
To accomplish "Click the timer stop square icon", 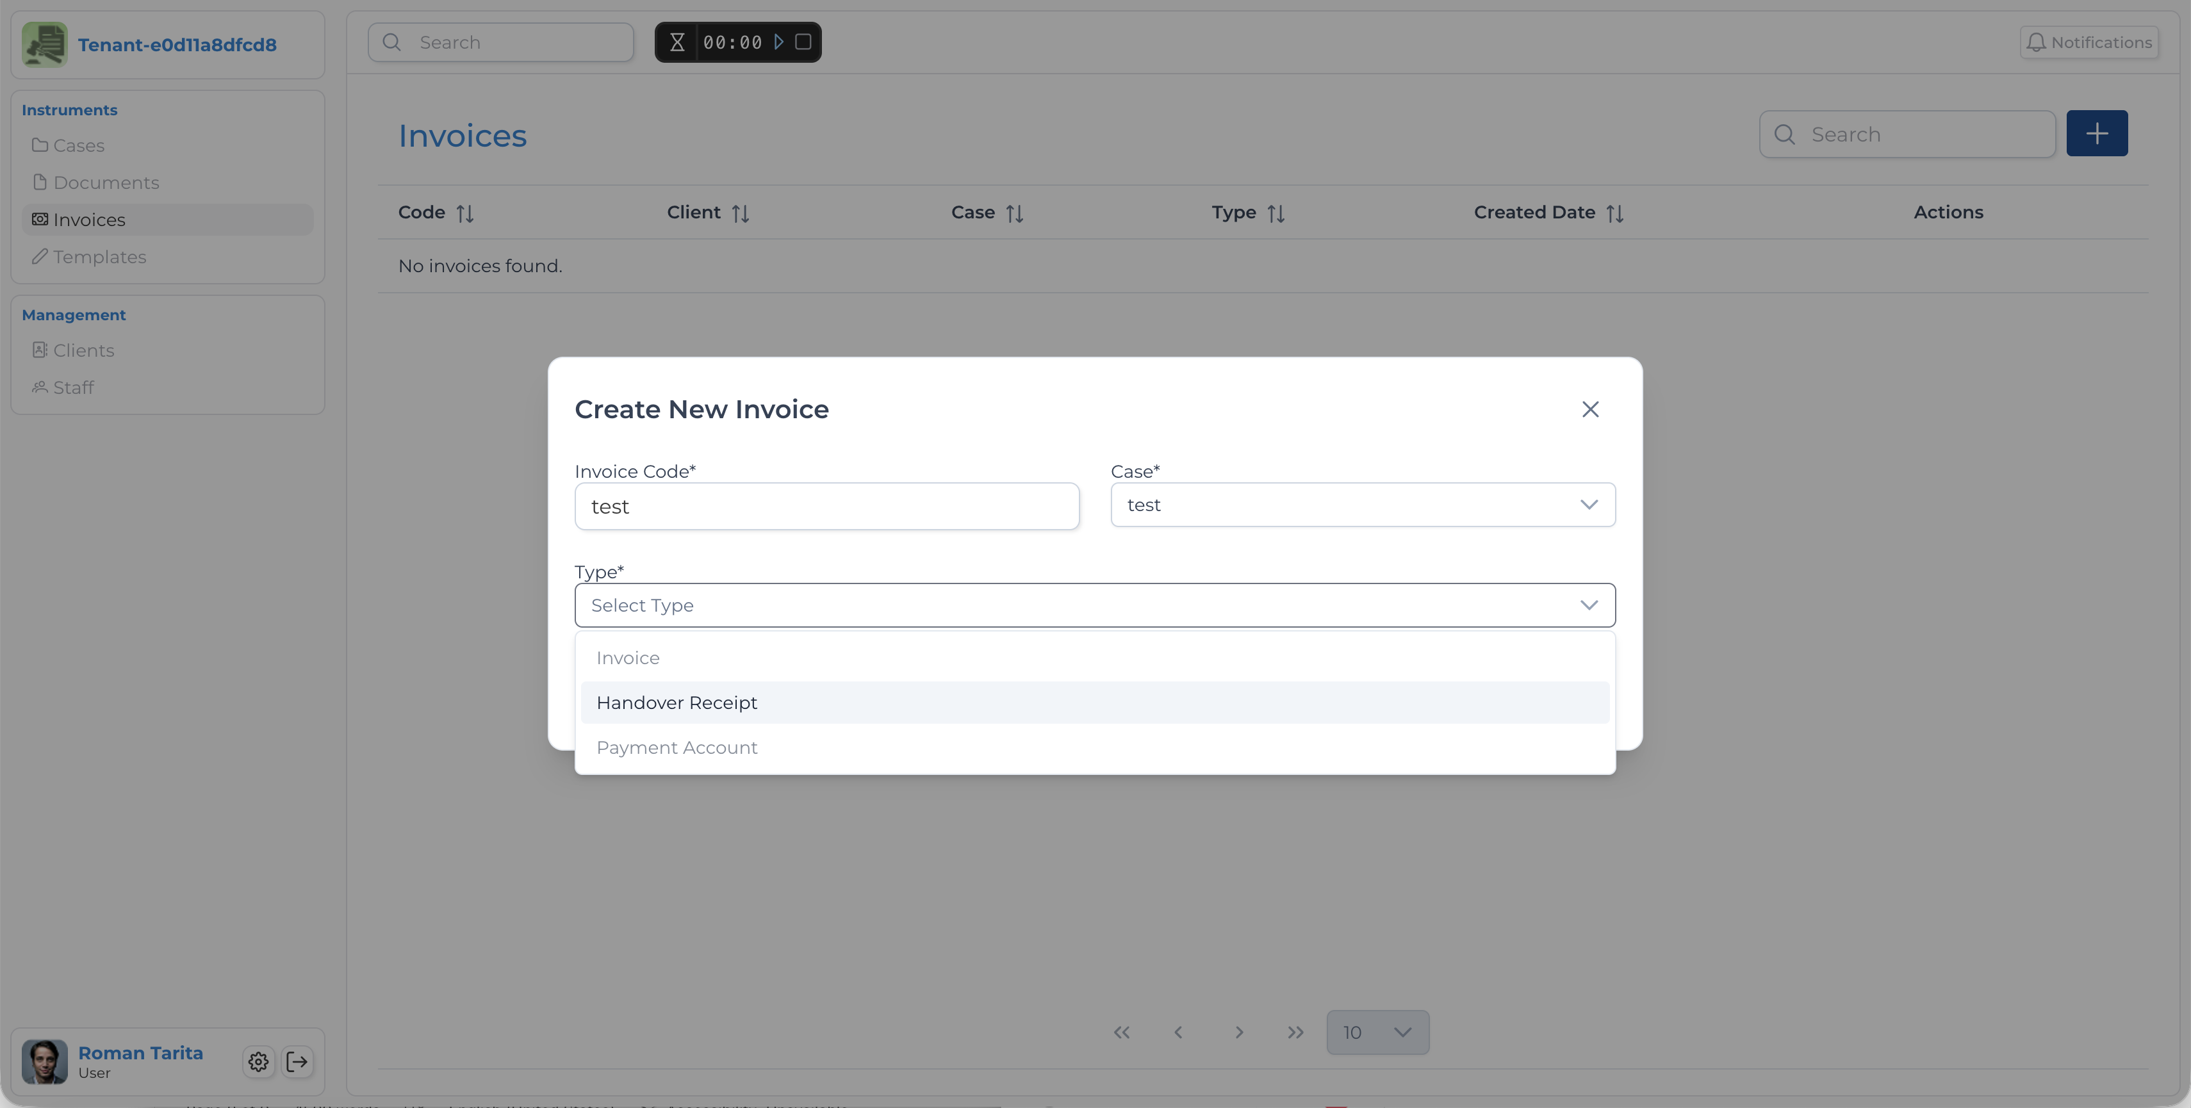I will coord(803,42).
